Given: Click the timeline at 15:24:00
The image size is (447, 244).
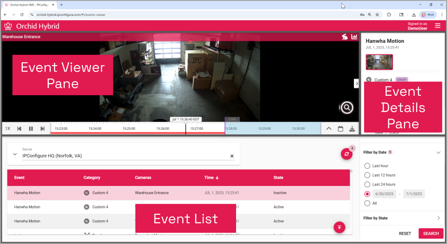Looking at the screenshot, I should coord(95,129).
